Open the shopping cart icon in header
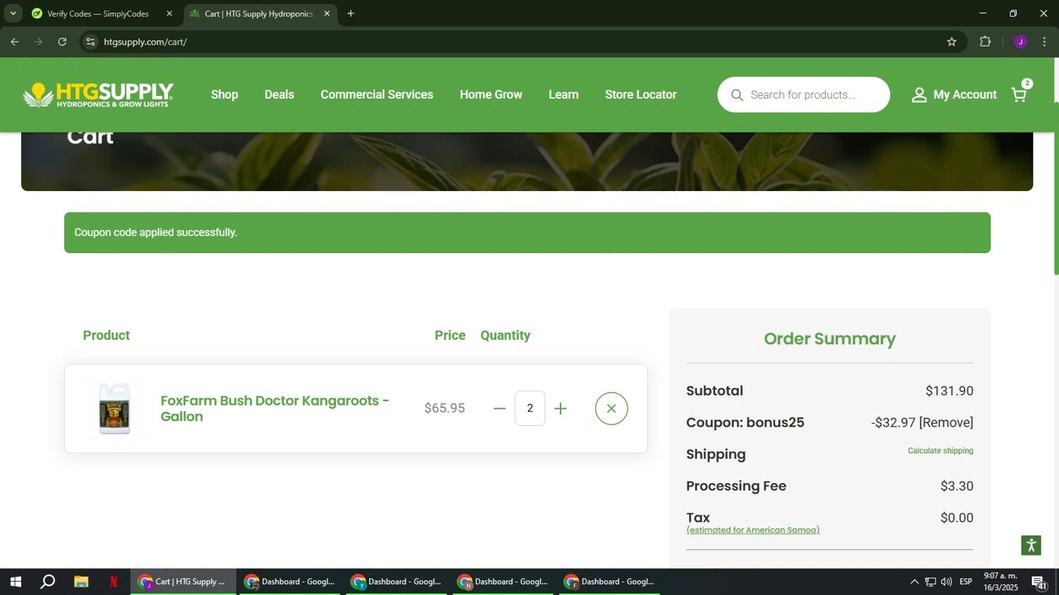1059x595 pixels. coord(1019,94)
